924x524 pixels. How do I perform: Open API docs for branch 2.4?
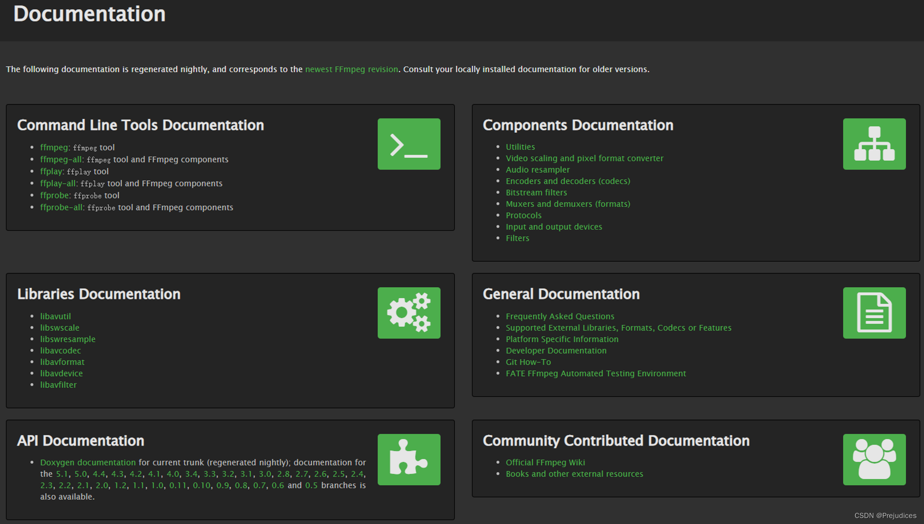357,474
